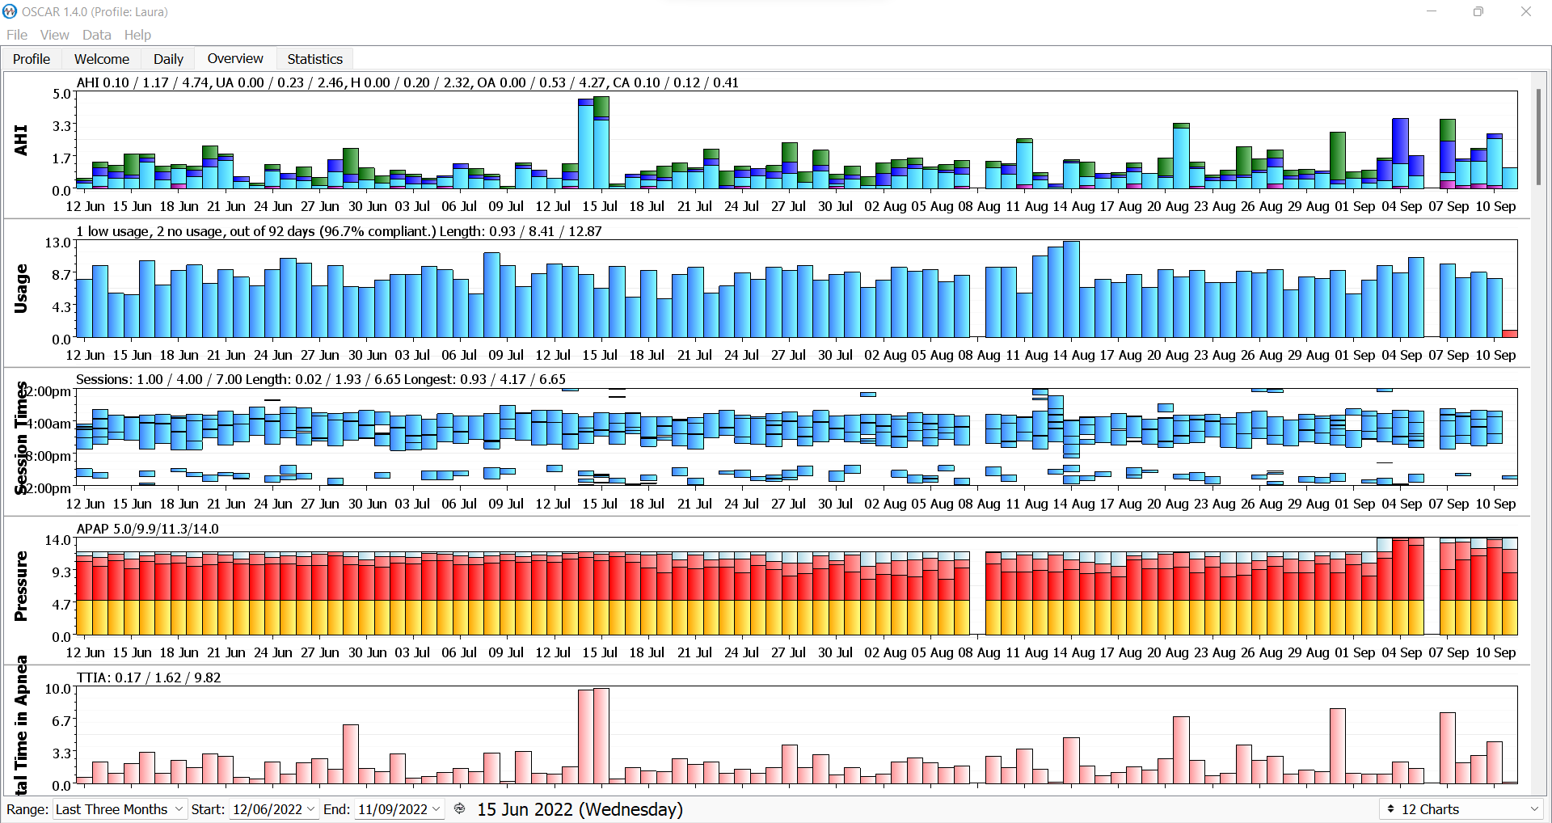The height and width of the screenshot is (823, 1552).
Task: Switch to the Welcome tab
Action: tap(102, 59)
